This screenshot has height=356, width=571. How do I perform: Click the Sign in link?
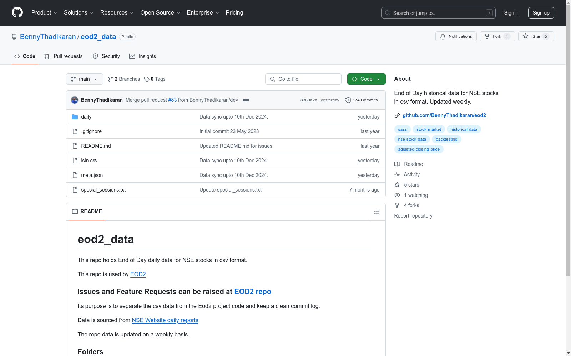point(512,13)
